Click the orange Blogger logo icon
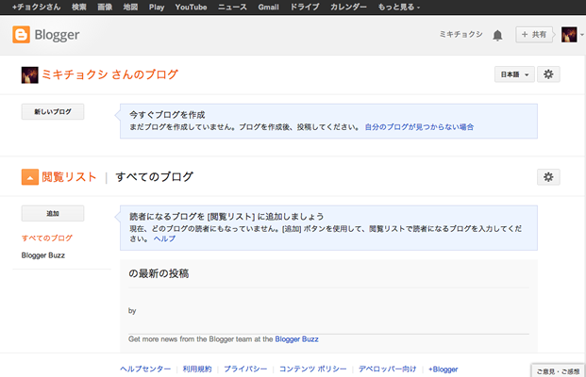 [x=21, y=35]
